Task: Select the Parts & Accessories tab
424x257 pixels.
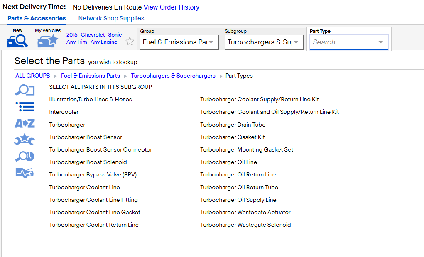Action: [37, 18]
